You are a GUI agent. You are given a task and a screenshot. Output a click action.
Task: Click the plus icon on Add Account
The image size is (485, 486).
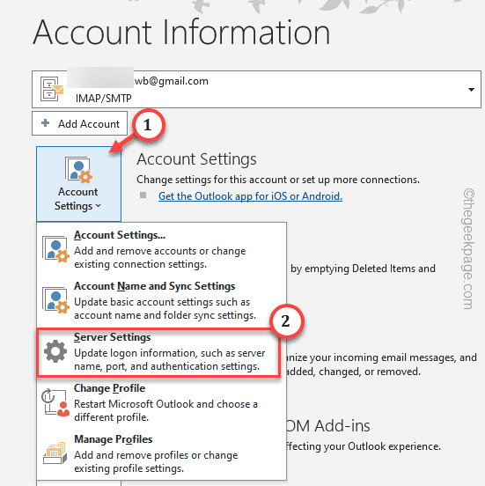pyautogui.click(x=45, y=123)
